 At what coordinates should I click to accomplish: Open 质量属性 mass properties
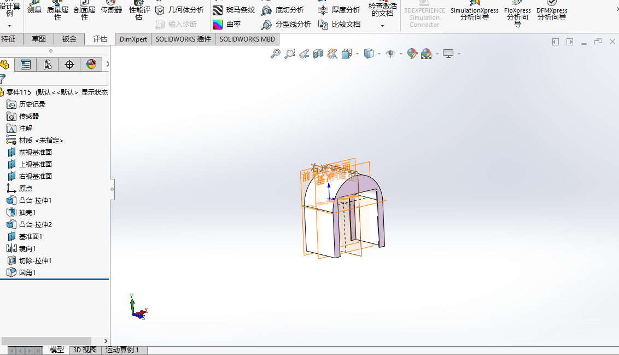coord(57,9)
